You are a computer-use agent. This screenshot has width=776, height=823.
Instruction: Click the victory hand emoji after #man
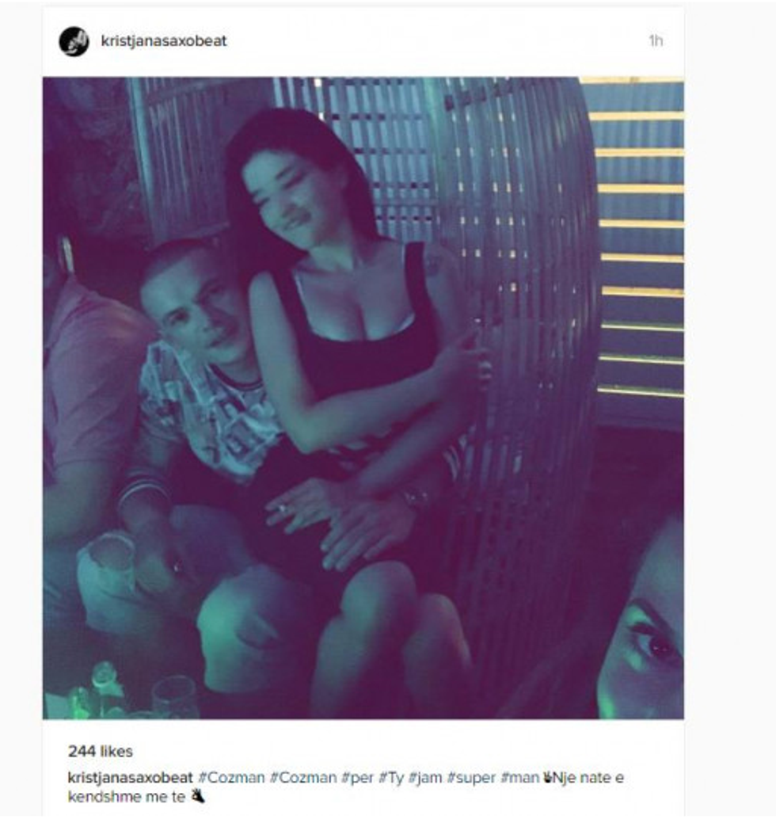coord(546,777)
